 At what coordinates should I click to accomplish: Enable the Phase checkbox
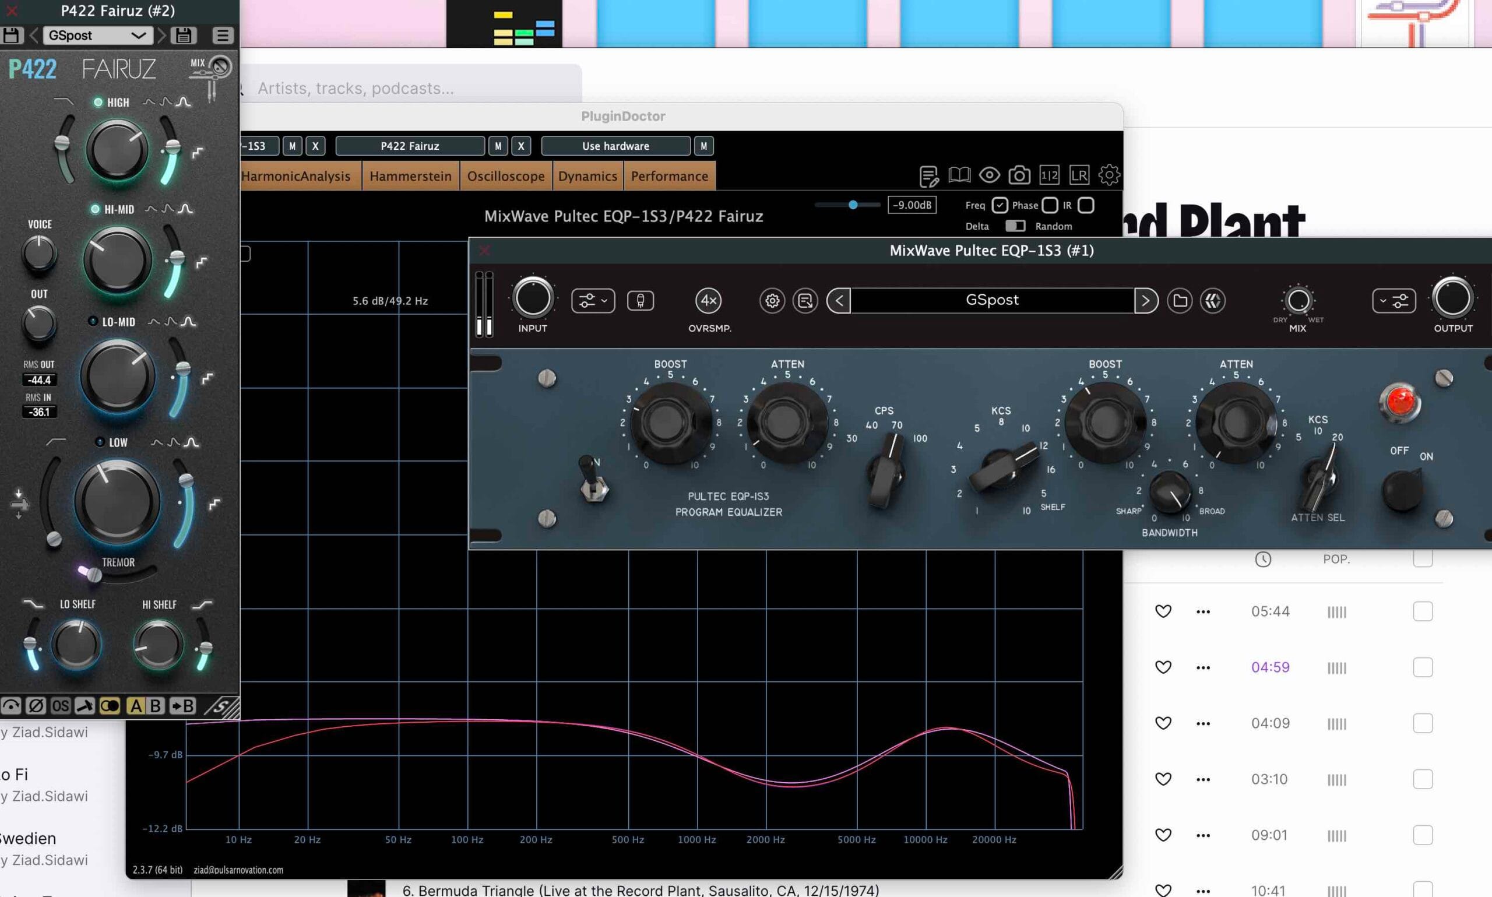click(1050, 206)
